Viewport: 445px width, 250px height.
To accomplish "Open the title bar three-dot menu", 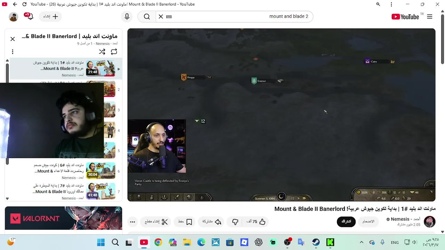I will click(391, 4).
